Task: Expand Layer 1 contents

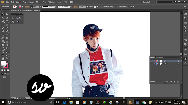Action: [158, 64]
